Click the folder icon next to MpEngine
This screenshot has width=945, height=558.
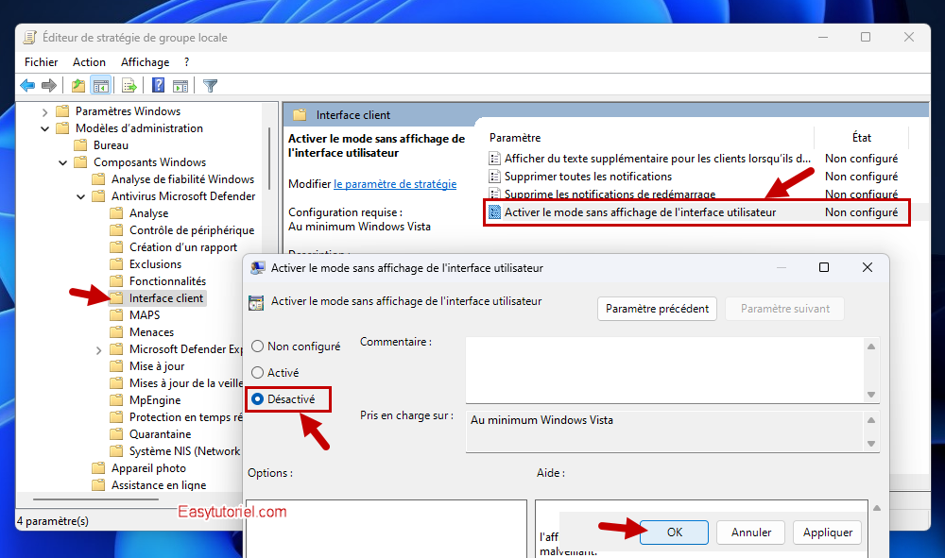tap(116, 400)
